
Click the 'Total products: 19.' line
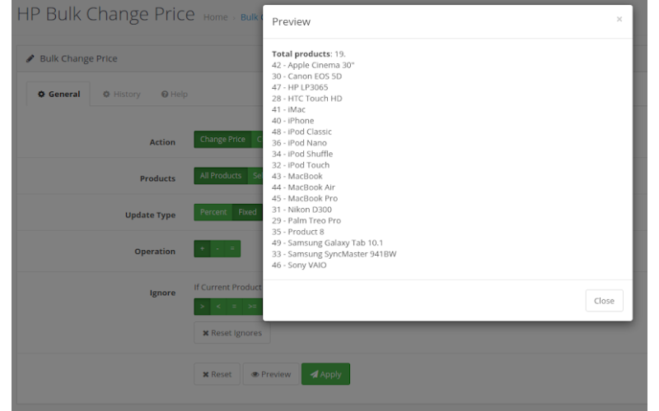coord(308,54)
